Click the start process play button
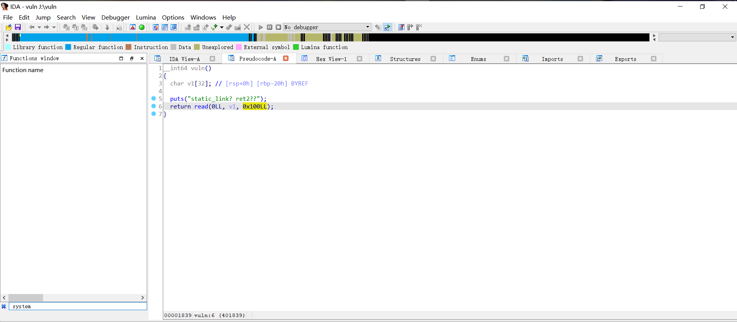Screen dimensions: 737x322 (x=261, y=27)
